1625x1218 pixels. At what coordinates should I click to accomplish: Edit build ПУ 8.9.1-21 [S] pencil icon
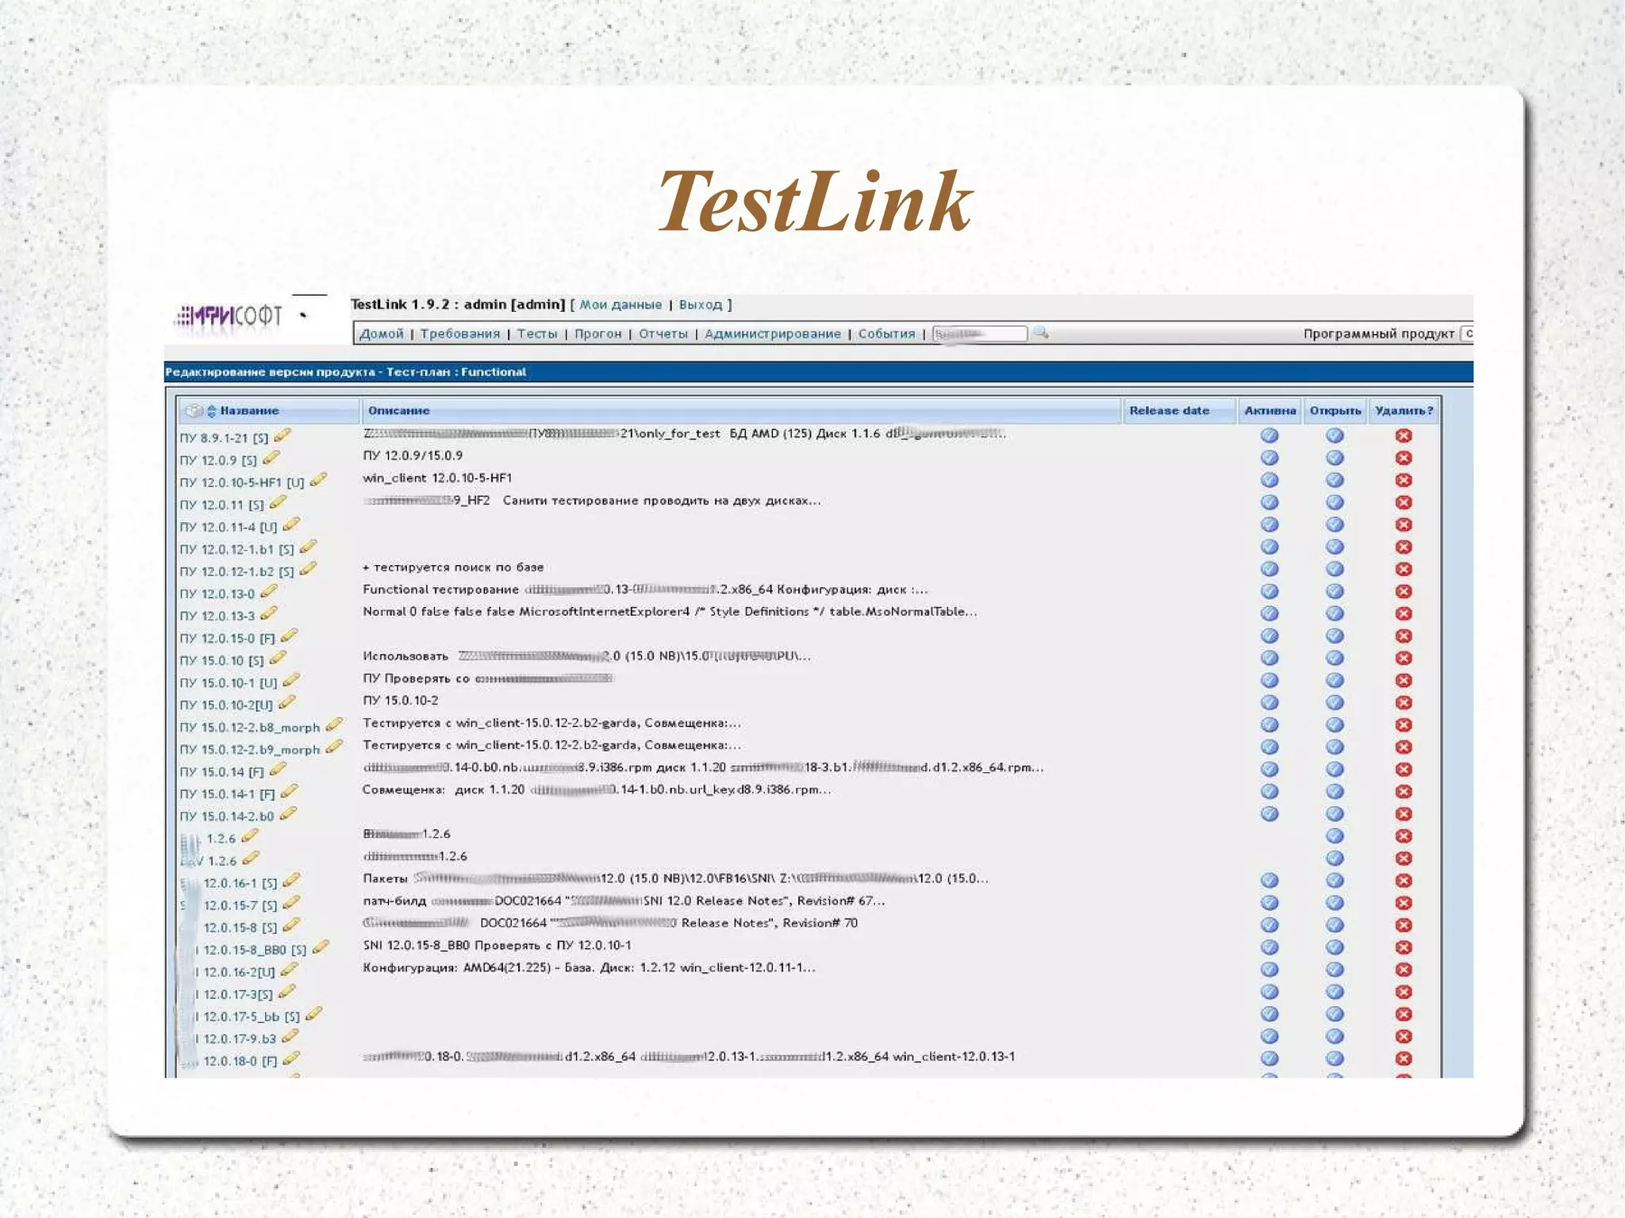point(282,436)
